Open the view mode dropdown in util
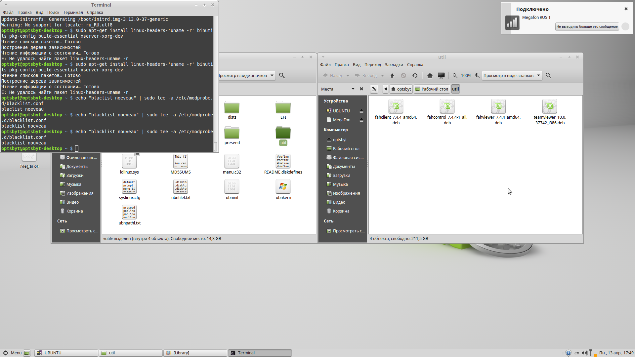The width and height of the screenshot is (635, 357). 512,76
